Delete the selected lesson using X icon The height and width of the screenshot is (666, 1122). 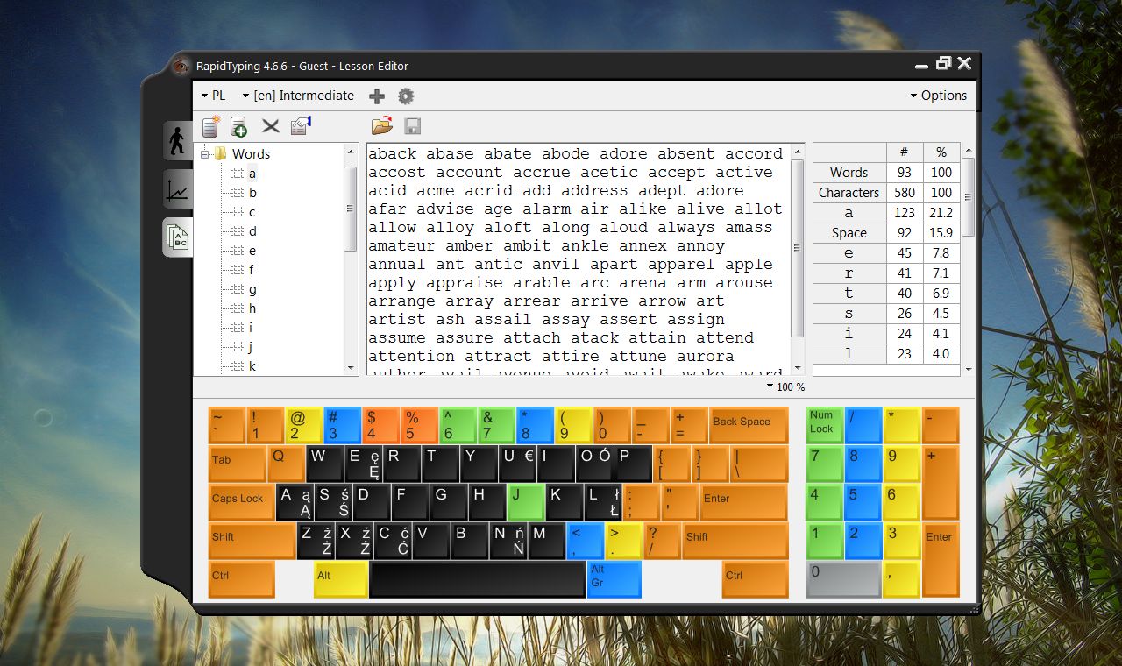point(271,126)
